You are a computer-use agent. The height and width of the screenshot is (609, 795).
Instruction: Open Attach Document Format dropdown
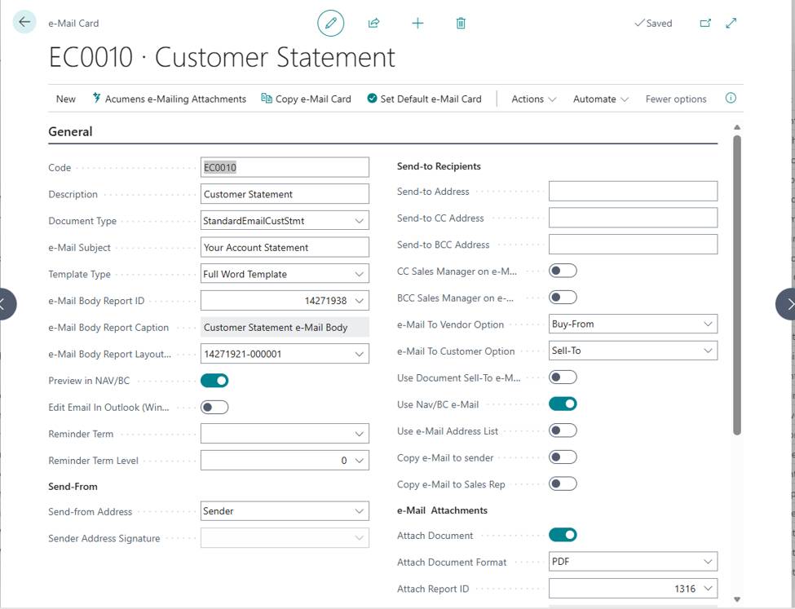point(708,562)
